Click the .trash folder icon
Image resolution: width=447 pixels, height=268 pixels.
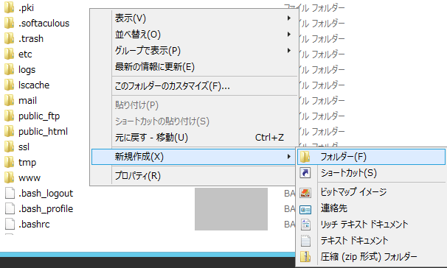9,38
